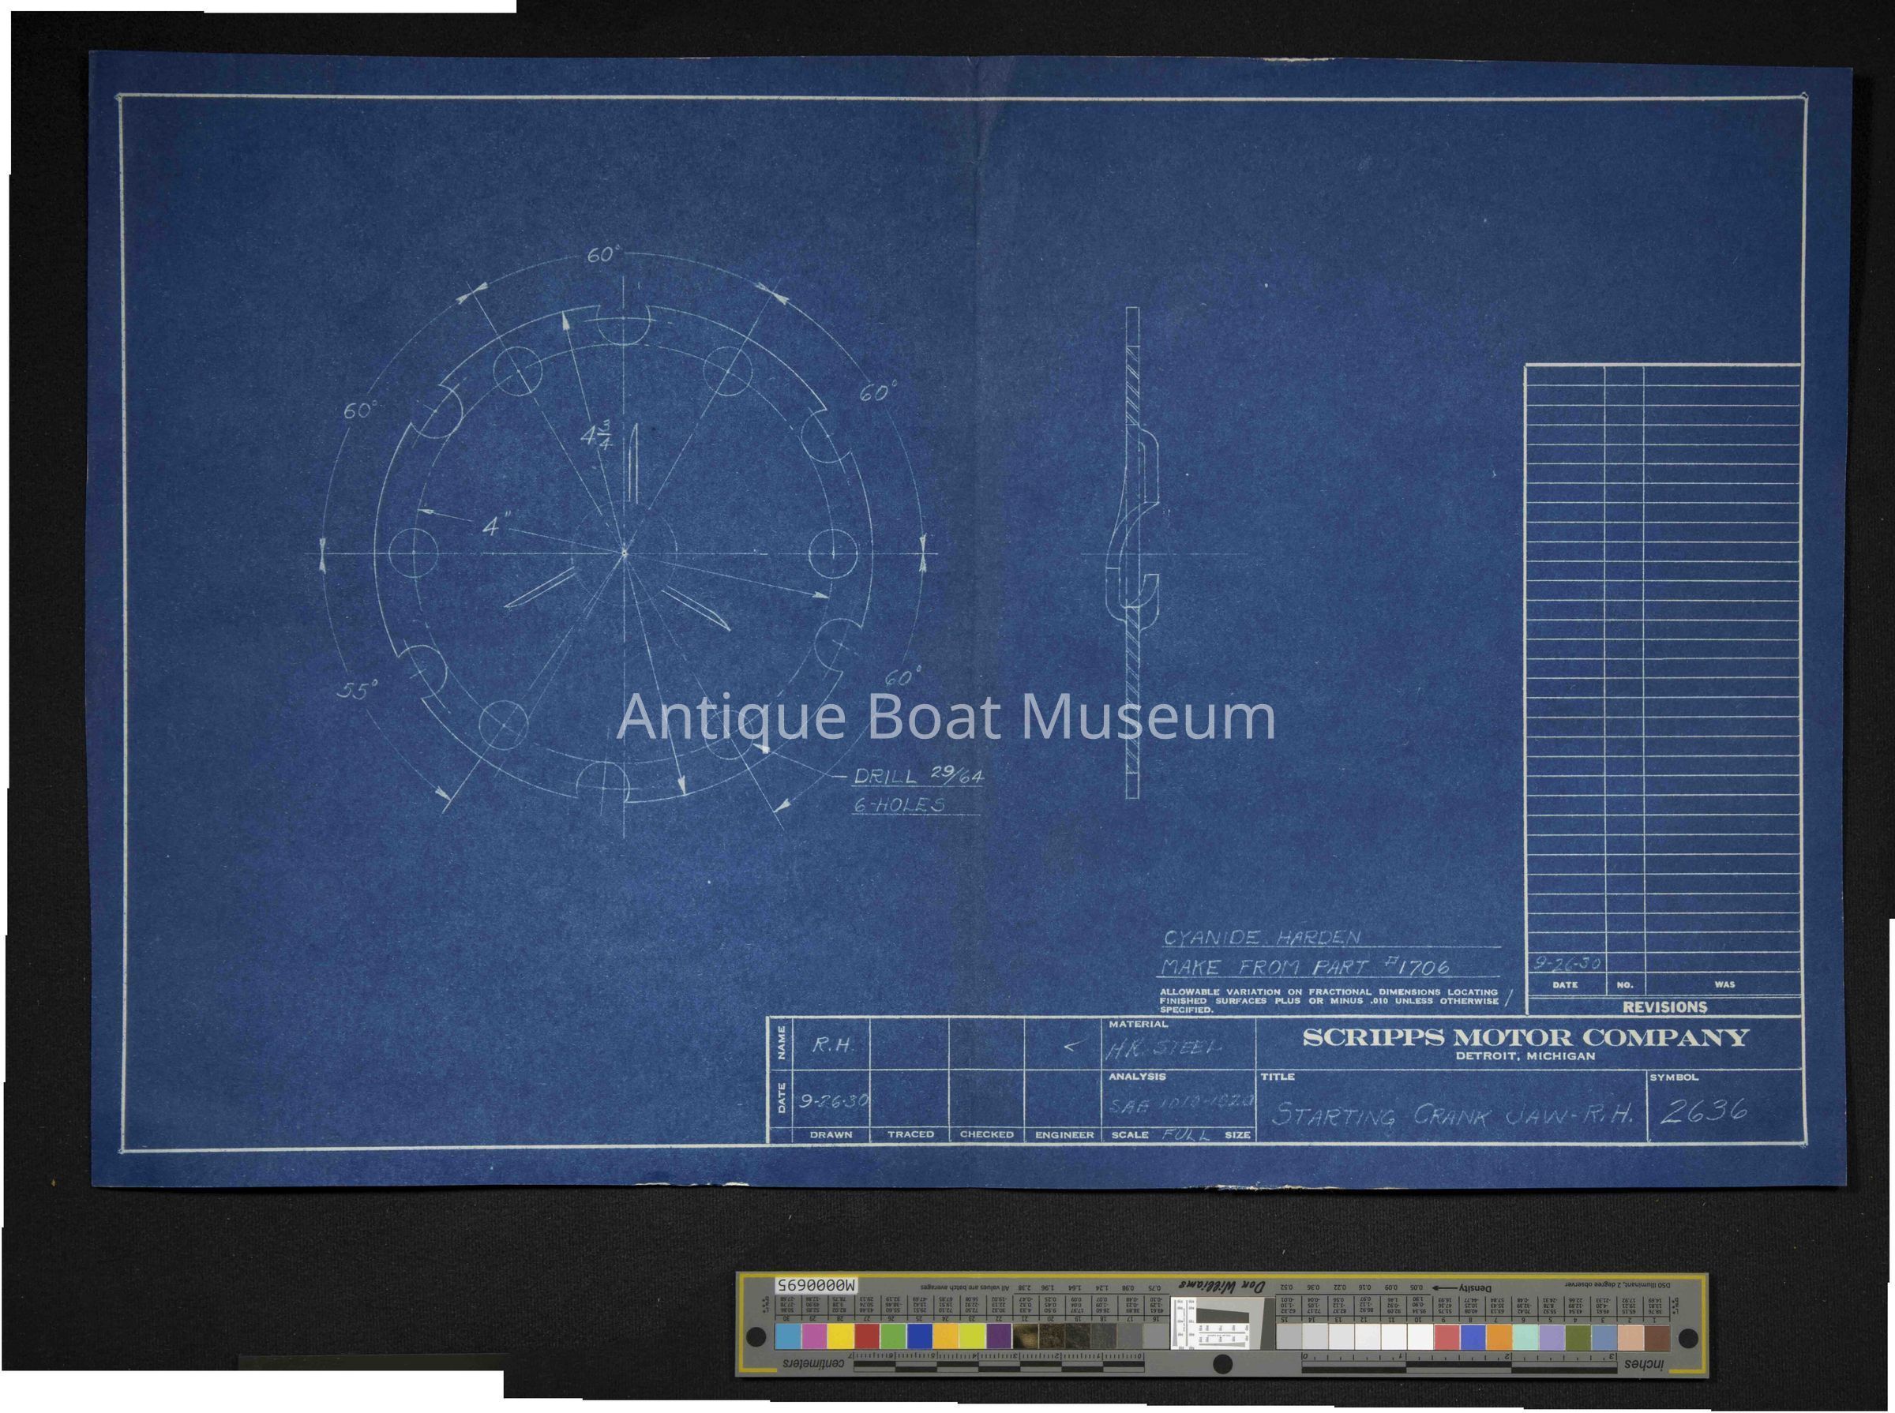This screenshot has width=1895, height=1413.
Task: Click the 9-26-30 date in drawn column
Action: pos(832,1102)
